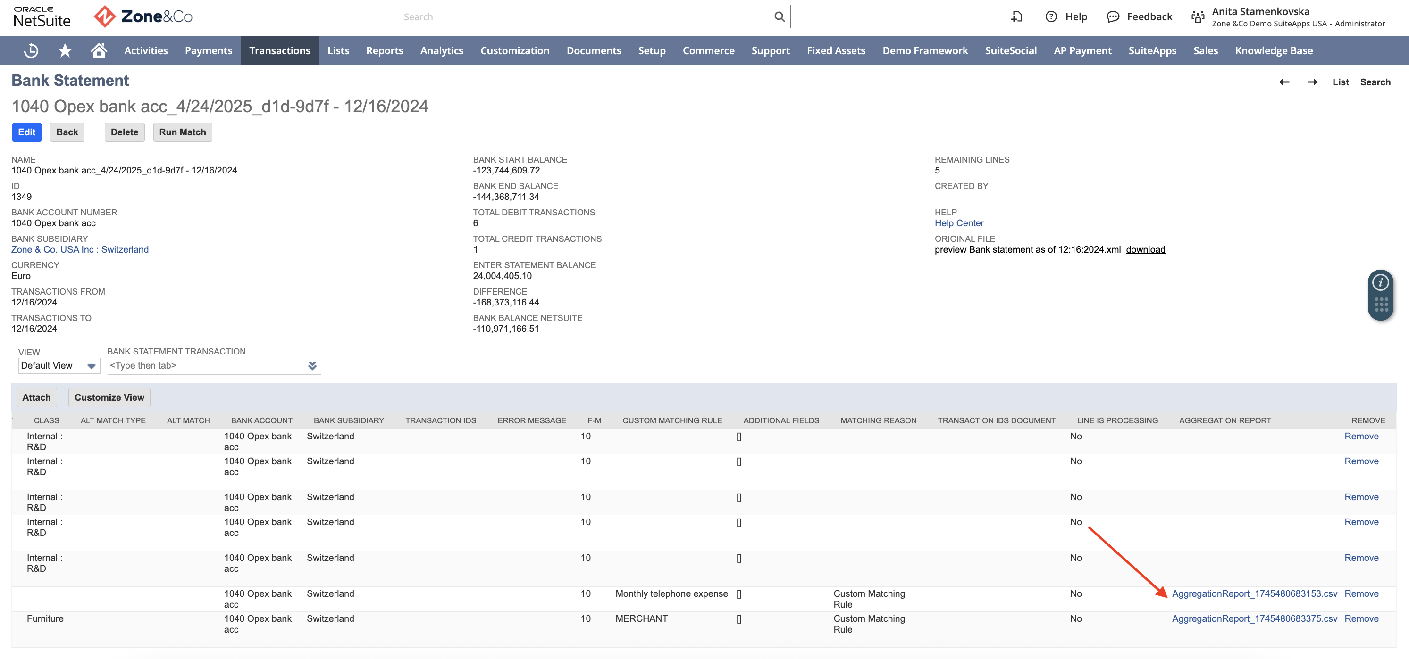
Task: Open the Setup menu
Action: click(x=652, y=50)
